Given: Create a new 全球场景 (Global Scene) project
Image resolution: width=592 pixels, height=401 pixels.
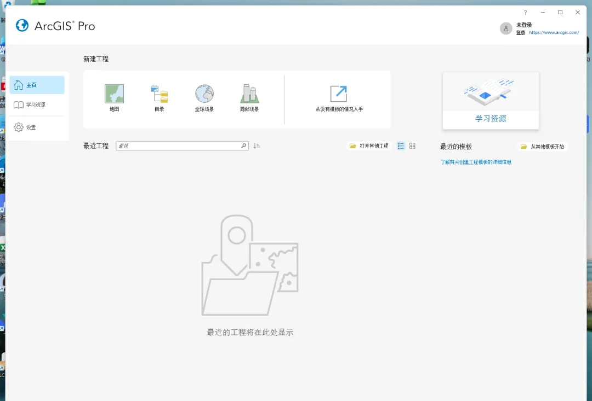Looking at the screenshot, I should point(204,97).
